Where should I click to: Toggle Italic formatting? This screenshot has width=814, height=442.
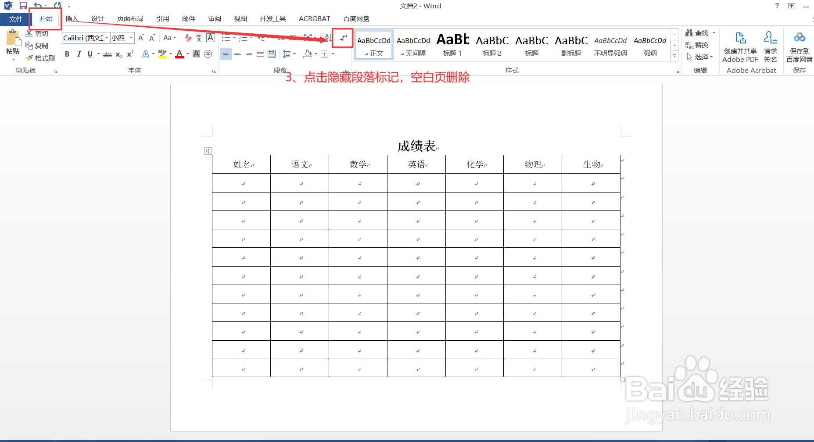tap(79, 54)
